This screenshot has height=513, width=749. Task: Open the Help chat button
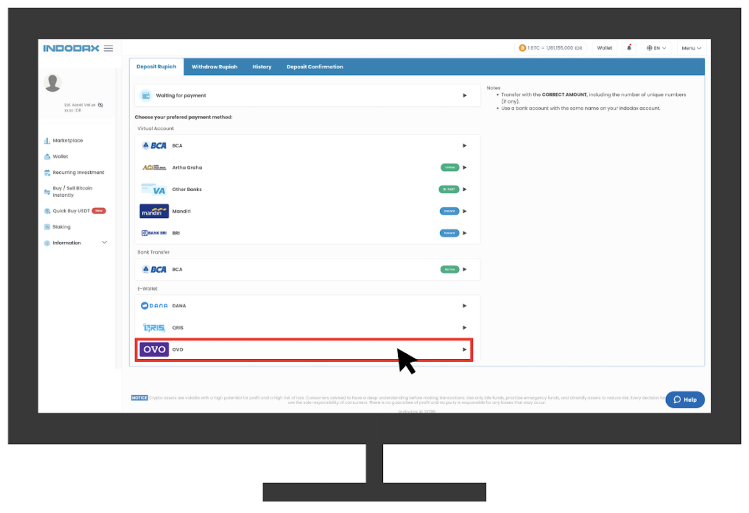(685, 400)
